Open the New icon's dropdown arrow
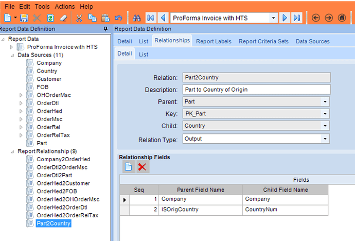The width and height of the screenshot is (355, 241). coord(15,18)
